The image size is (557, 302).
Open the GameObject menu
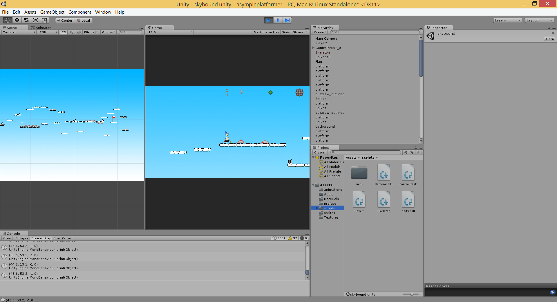tap(52, 12)
